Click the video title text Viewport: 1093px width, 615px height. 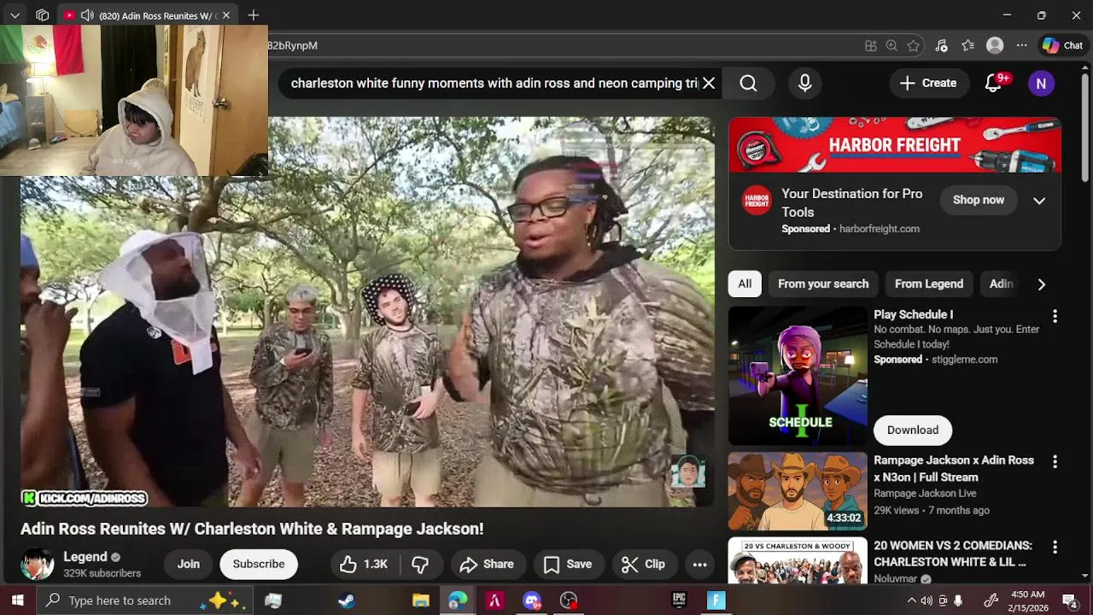tap(252, 529)
